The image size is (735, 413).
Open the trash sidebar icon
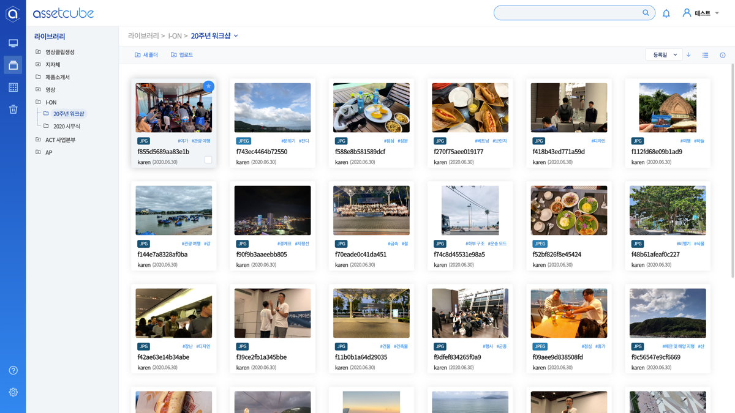pos(13,110)
